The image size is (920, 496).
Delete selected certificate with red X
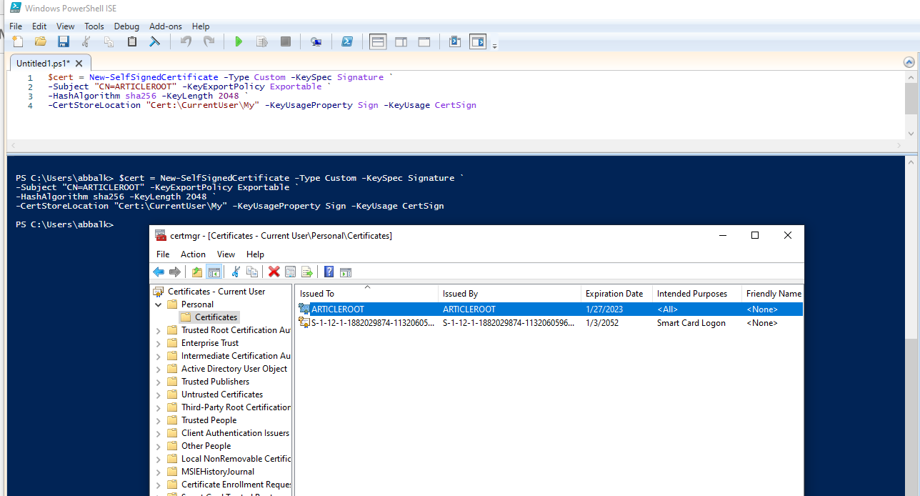pos(274,272)
